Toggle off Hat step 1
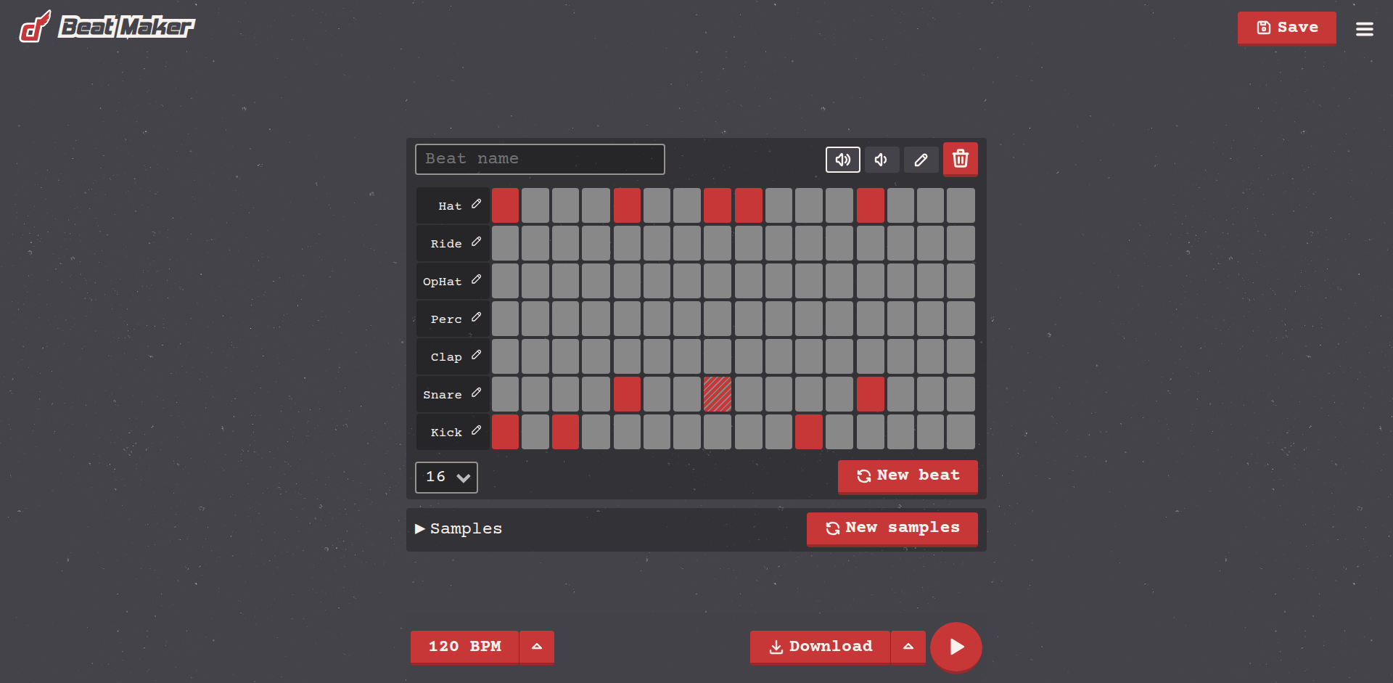 [505, 205]
